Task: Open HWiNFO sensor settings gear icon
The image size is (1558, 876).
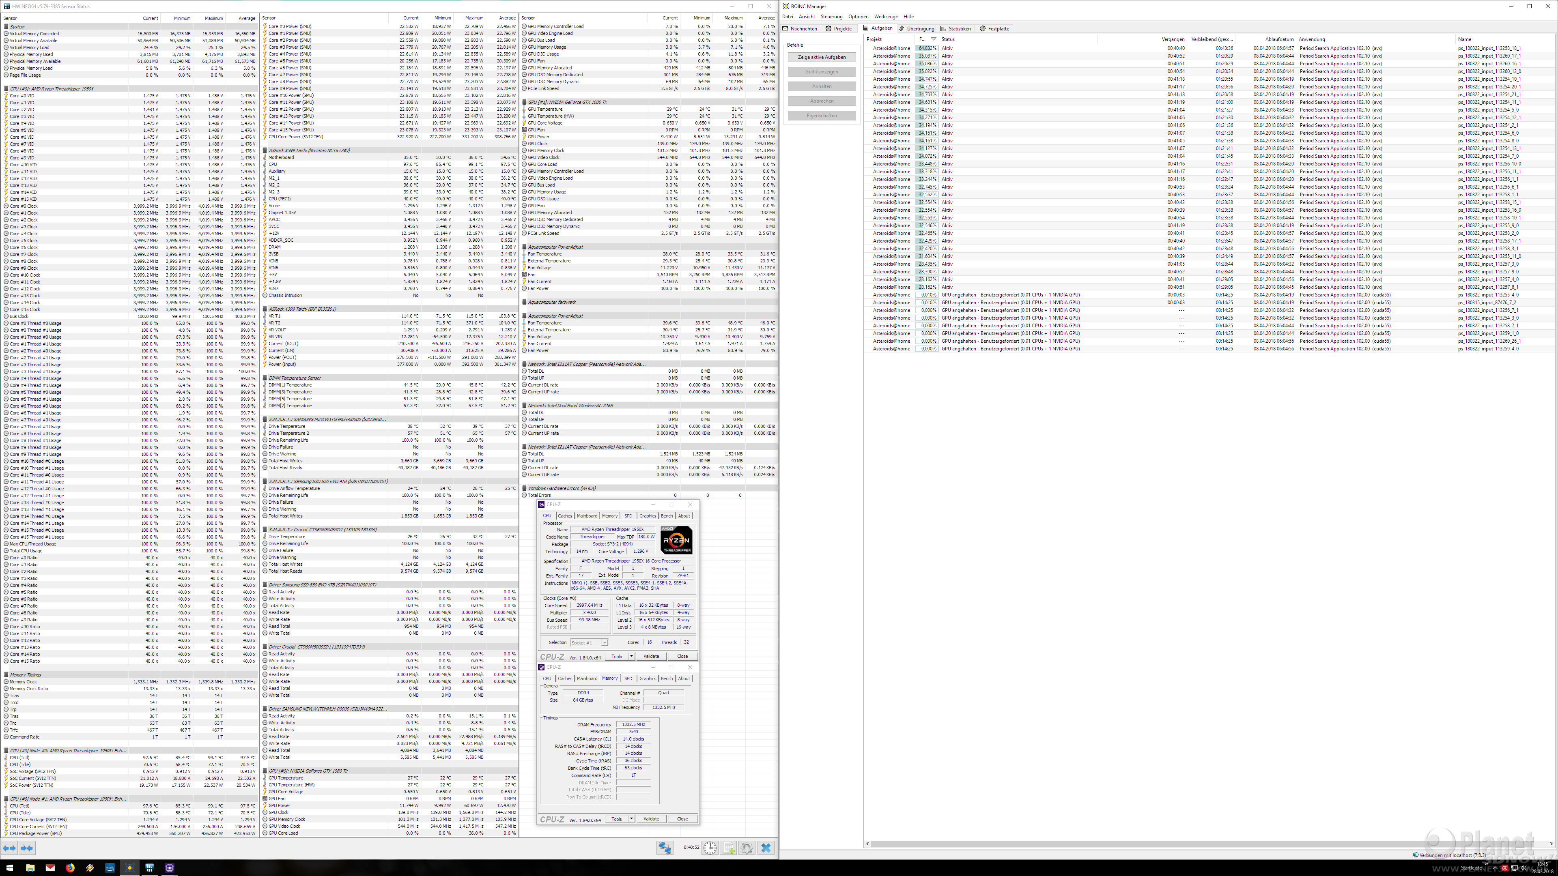Action: tap(747, 848)
